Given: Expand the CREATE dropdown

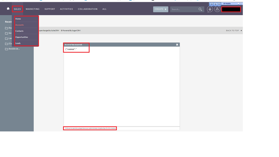Looking at the screenshot, I should pos(161,9).
